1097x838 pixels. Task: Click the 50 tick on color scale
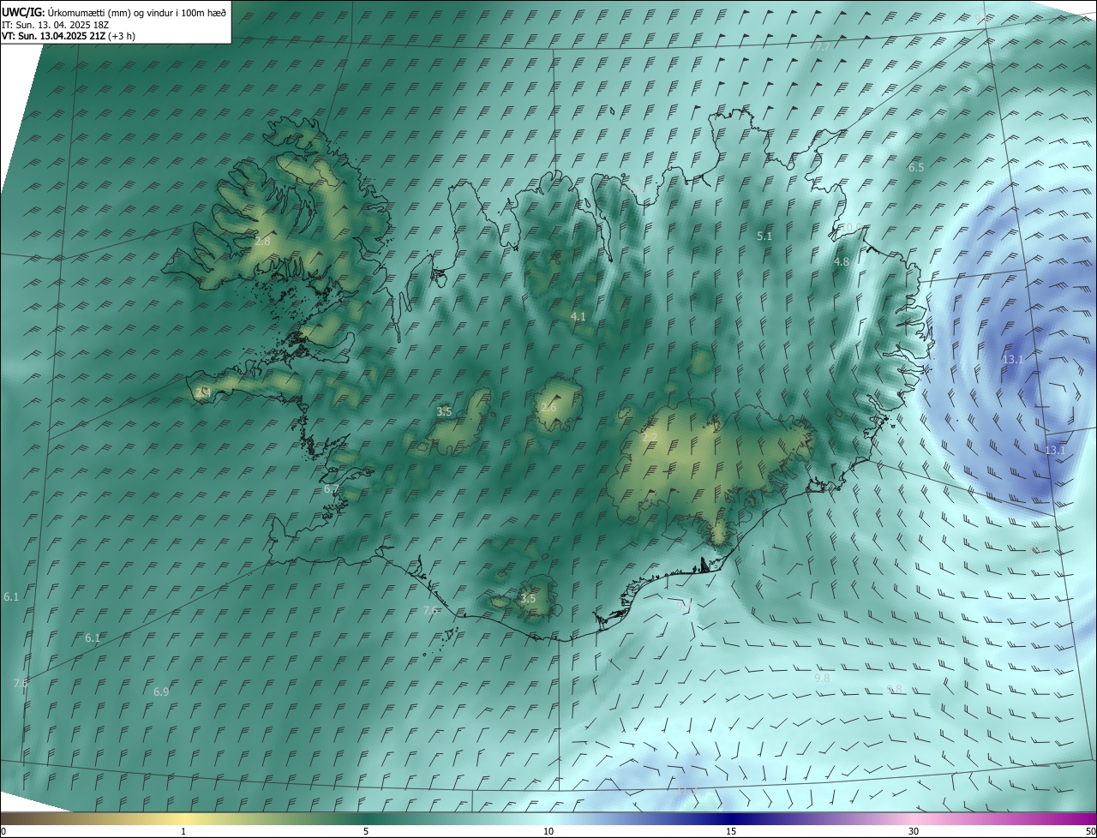click(x=1090, y=831)
